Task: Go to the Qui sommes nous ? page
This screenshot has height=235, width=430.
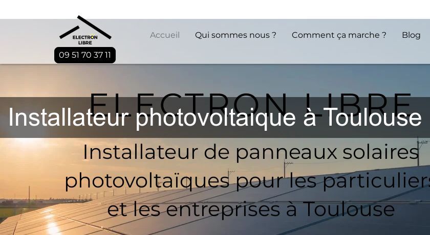Action: 235,35
